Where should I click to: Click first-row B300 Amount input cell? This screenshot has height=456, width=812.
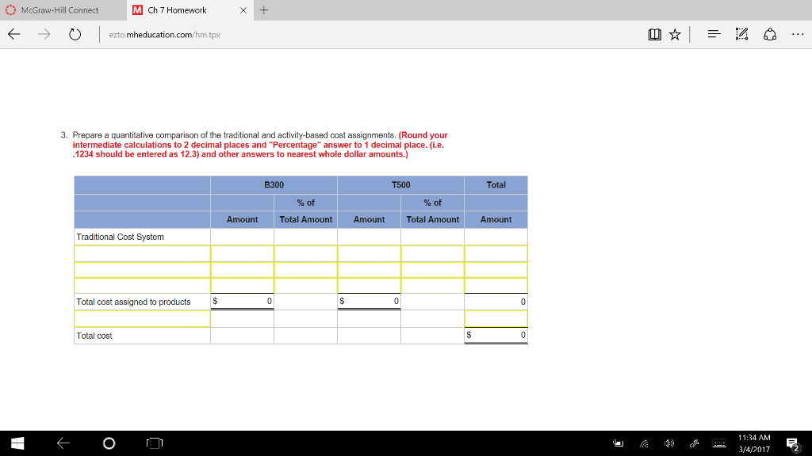243,253
